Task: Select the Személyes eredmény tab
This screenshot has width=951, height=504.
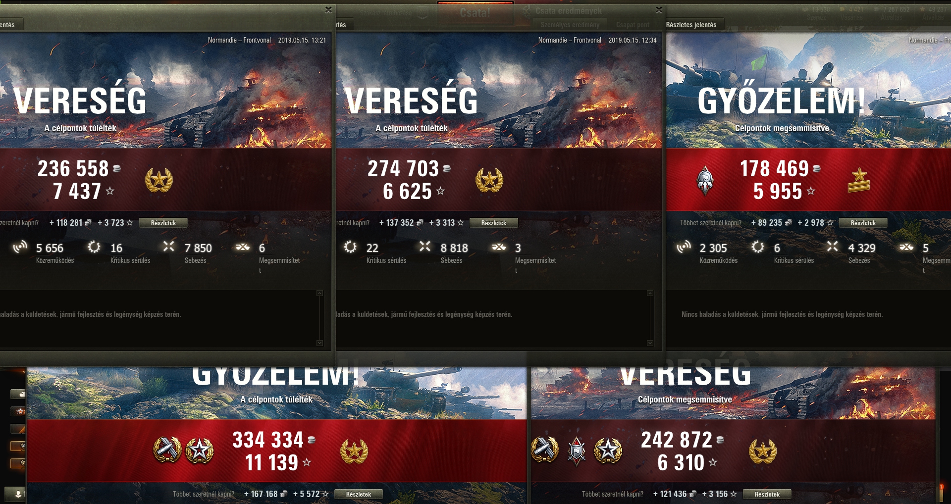Action: (570, 25)
